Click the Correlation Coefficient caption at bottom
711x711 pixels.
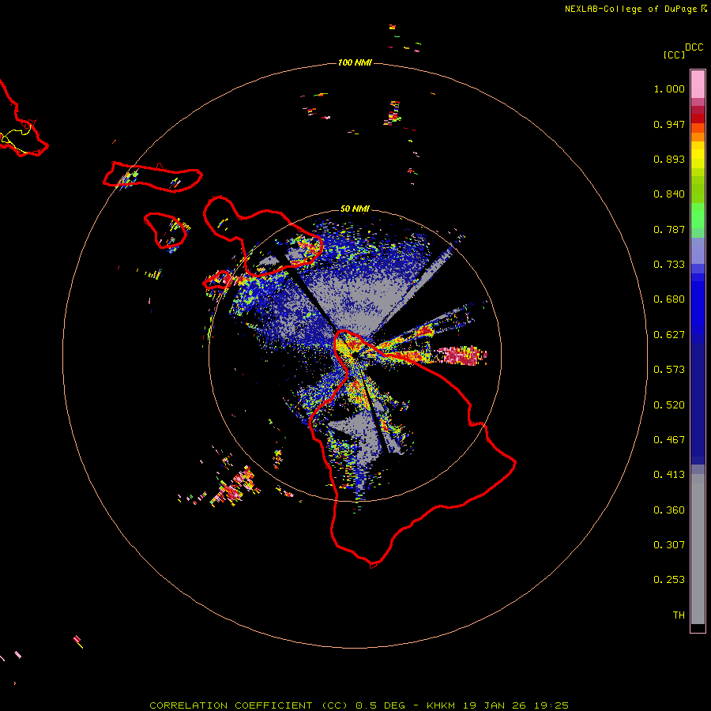click(x=359, y=705)
